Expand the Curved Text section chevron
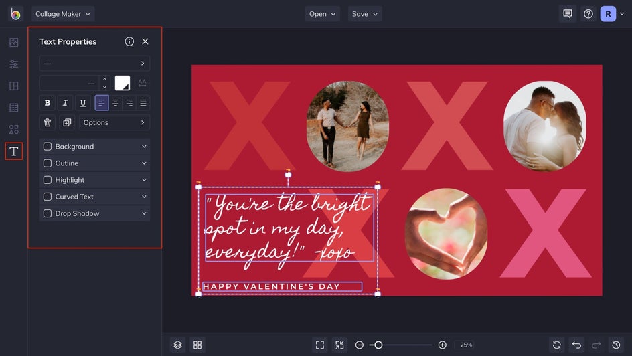 (144, 197)
